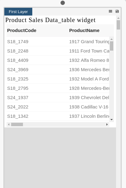The image size is (126, 188).
Task: Open the hamburger menu icon
Action: tap(110, 11)
